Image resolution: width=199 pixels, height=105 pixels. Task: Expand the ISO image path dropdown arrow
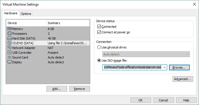[x=165, y=67]
